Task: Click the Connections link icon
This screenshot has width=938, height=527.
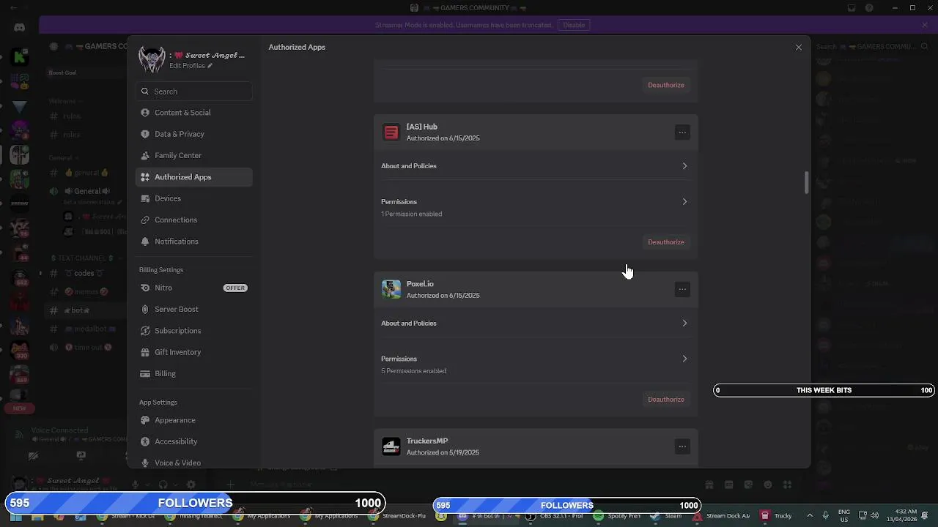Action: click(145, 220)
